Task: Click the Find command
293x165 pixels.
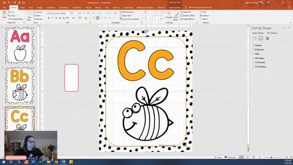Action: [203, 12]
